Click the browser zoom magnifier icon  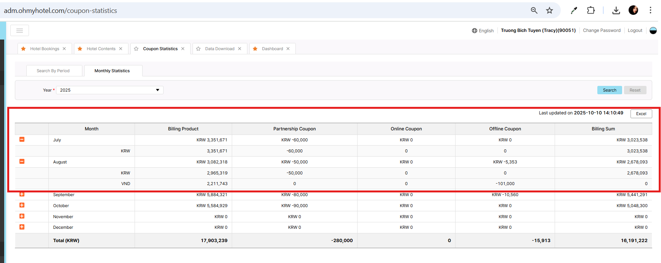[x=534, y=11]
